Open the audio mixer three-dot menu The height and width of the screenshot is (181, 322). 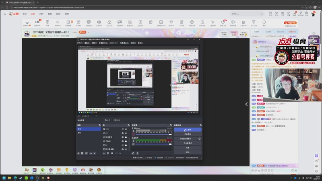pos(137,153)
